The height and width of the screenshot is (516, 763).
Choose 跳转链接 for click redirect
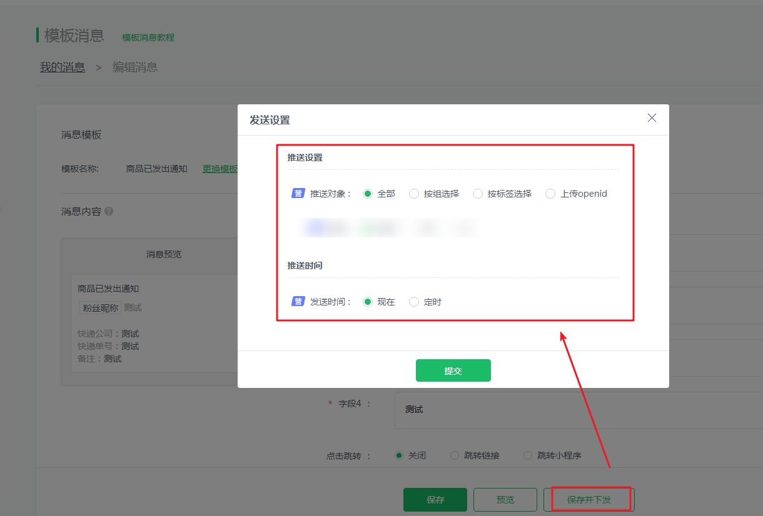[454, 455]
